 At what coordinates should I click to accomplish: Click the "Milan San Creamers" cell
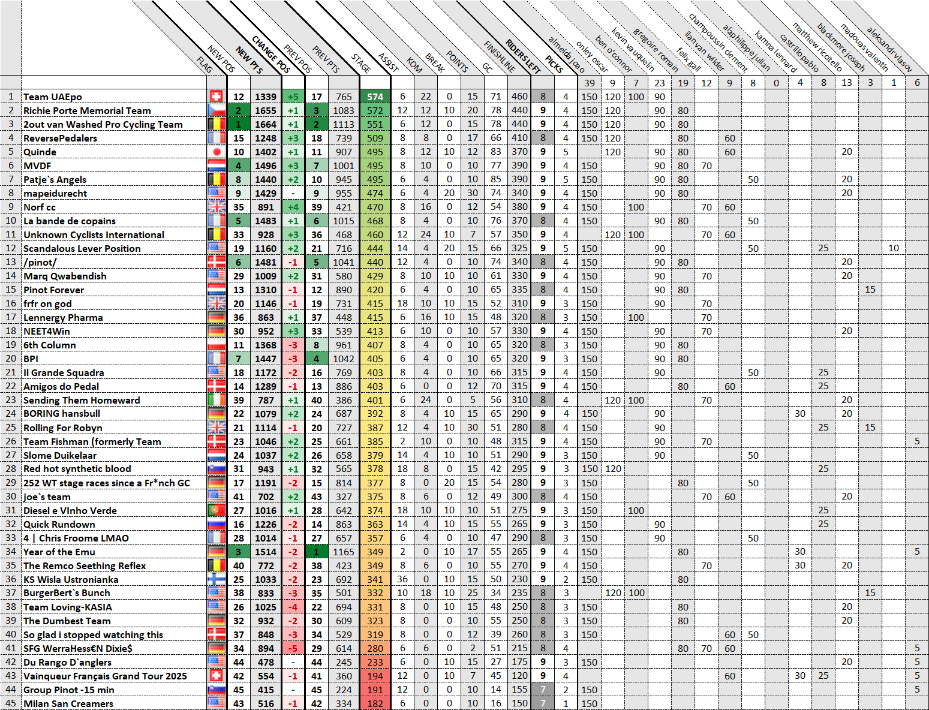(114, 703)
